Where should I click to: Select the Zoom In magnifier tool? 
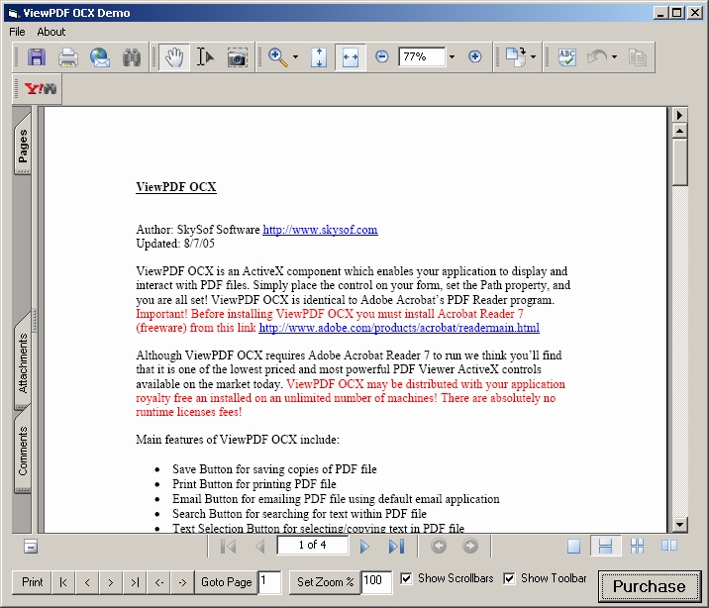coord(277,57)
